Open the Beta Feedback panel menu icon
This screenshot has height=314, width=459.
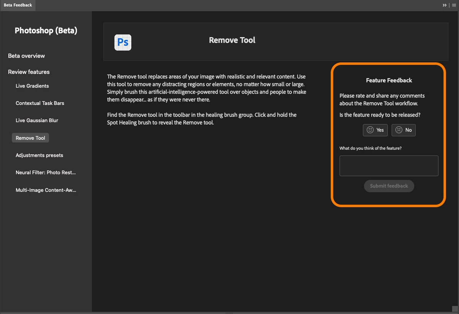click(x=454, y=5)
